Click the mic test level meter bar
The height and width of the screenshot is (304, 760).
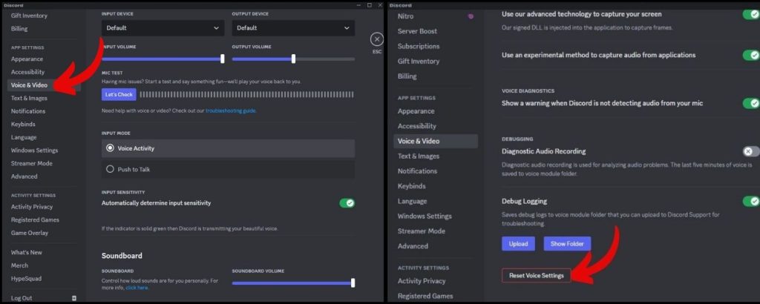point(246,94)
